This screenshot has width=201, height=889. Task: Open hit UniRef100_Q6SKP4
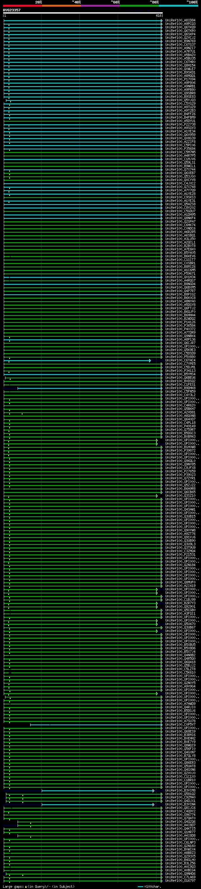[x=180, y=34]
